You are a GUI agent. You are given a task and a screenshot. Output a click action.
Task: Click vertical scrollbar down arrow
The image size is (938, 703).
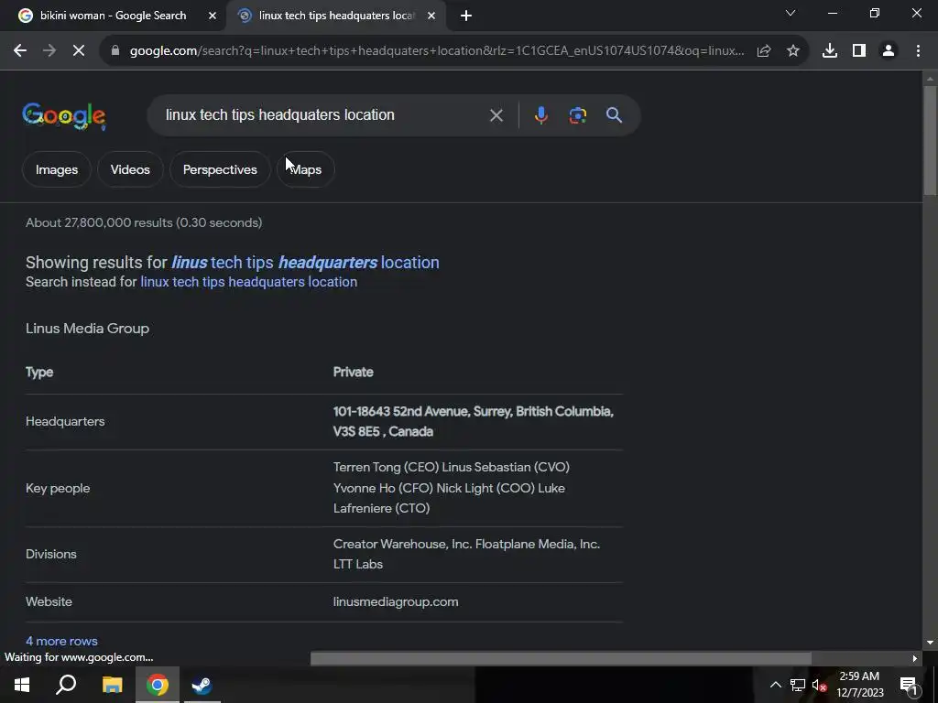(x=930, y=643)
